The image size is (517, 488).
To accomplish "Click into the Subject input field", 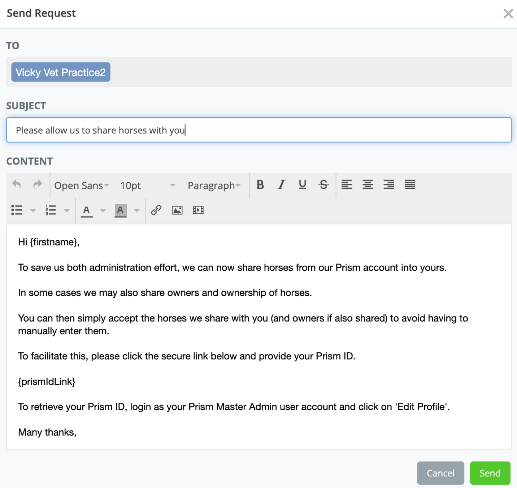I will click(258, 130).
